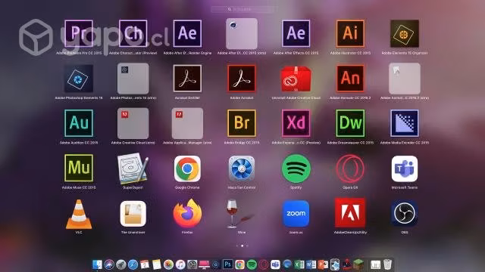Open OBS in Launchpad

[405, 213]
